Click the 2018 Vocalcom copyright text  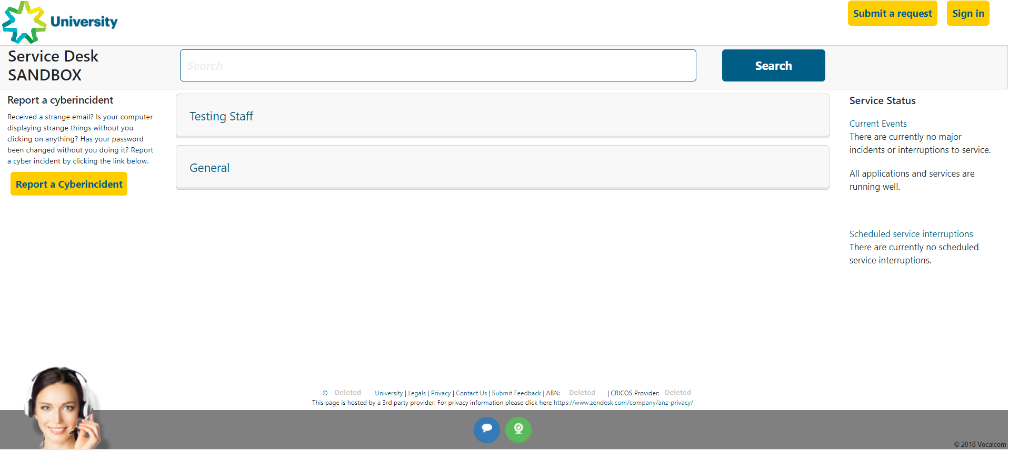(x=980, y=444)
